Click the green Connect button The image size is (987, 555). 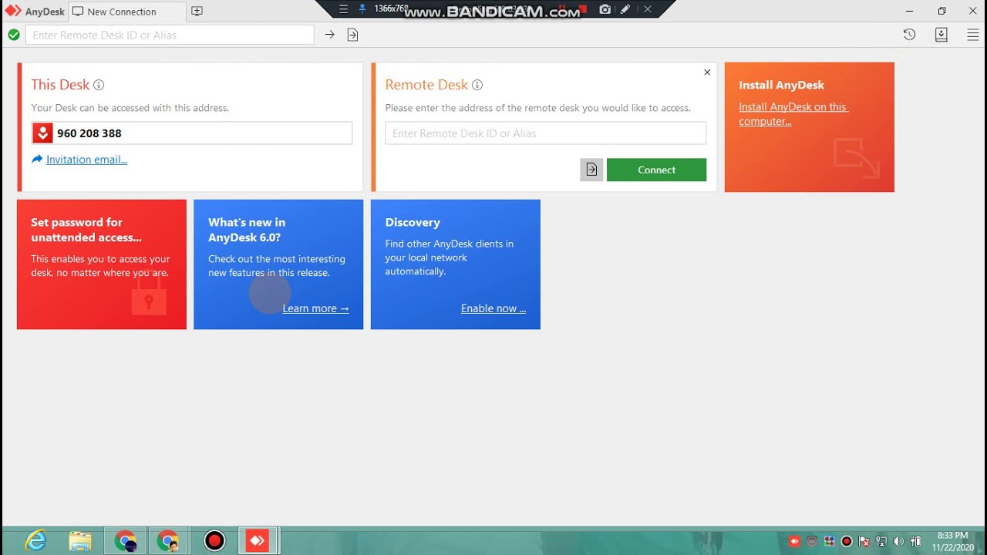[656, 170]
